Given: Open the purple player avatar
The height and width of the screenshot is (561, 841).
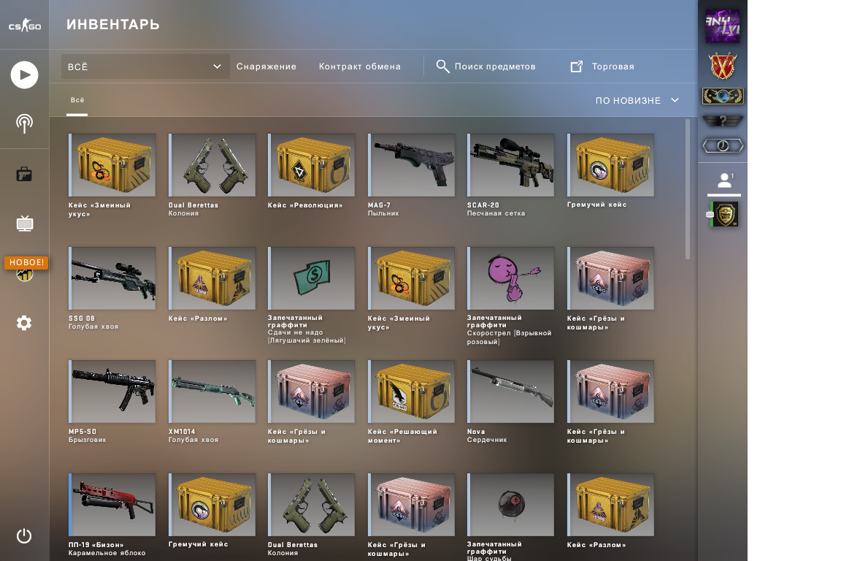Looking at the screenshot, I should click(723, 26).
